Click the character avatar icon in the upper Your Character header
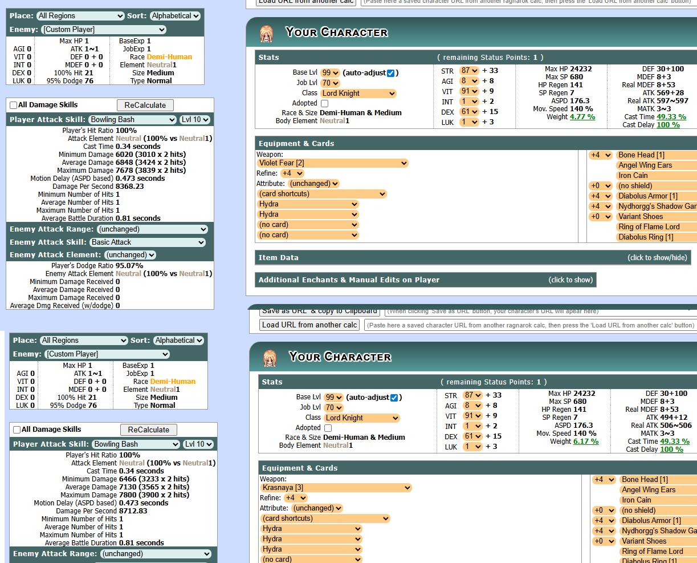Screen dimensions: 697x563 coord(266,34)
